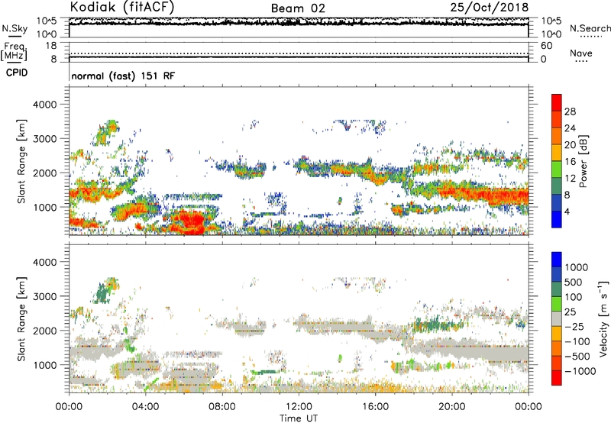
Task: Click the grey segment of Velocity colorbar
Action: [x=557, y=319]
